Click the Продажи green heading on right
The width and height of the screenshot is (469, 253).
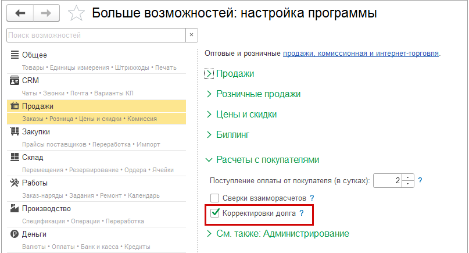pos(235,74)
